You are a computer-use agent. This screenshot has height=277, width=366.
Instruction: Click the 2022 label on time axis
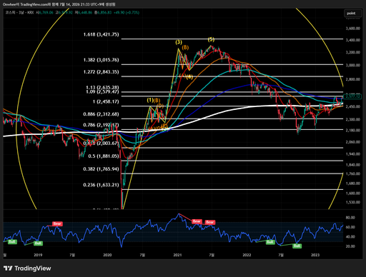pos(247,255)
